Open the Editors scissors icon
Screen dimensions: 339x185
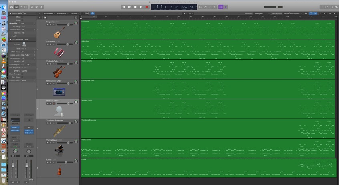(42, 7)
